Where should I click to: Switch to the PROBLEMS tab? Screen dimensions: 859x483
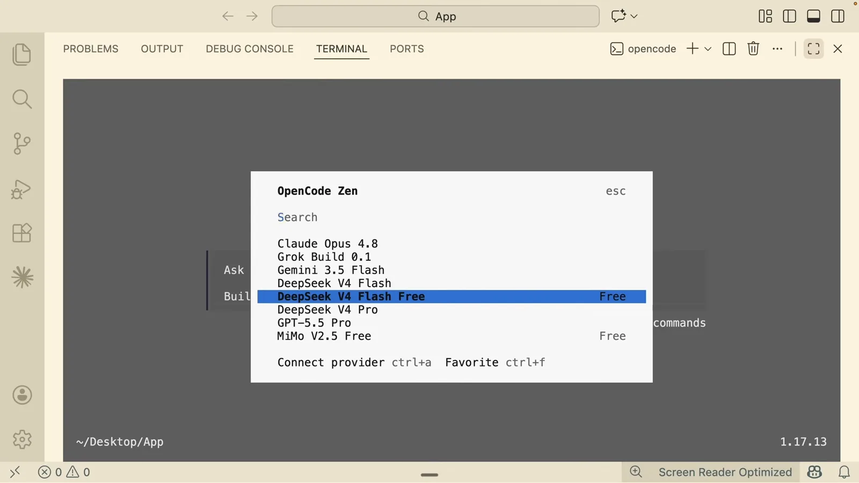click(91, 49)
